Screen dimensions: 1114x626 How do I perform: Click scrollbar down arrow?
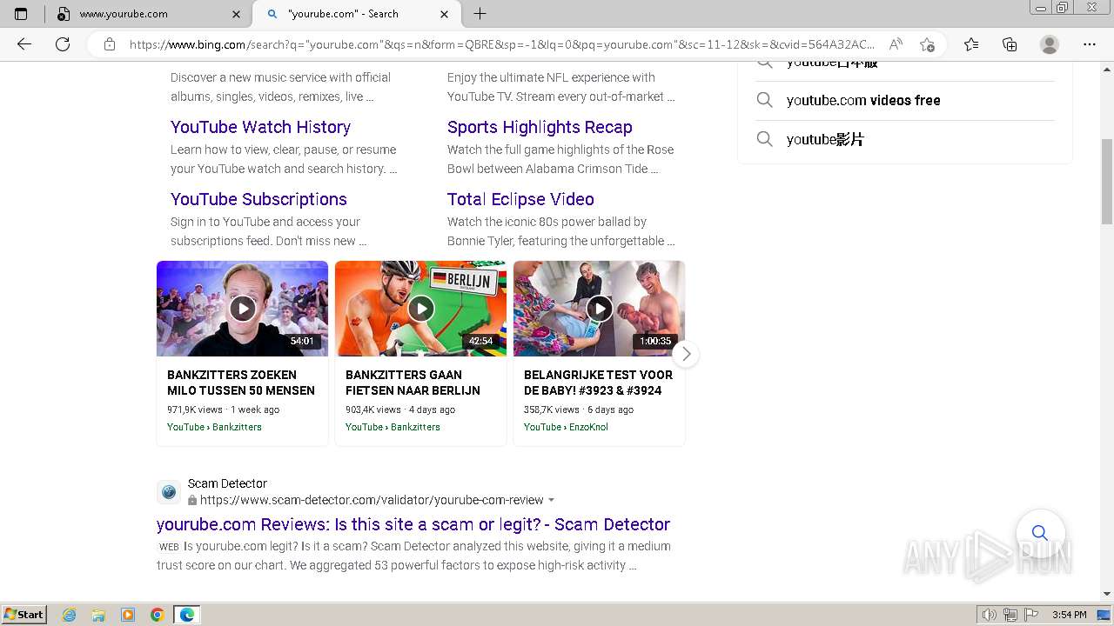pyautogui.click(x=1107, y=594)
